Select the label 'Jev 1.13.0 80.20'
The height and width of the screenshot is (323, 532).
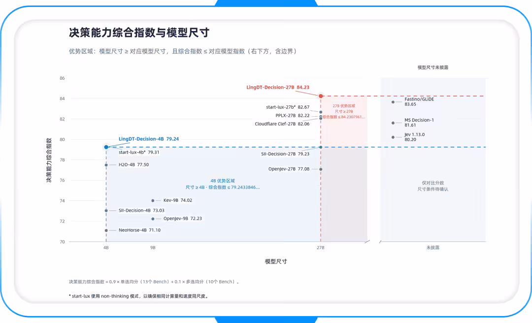point(414,137)
